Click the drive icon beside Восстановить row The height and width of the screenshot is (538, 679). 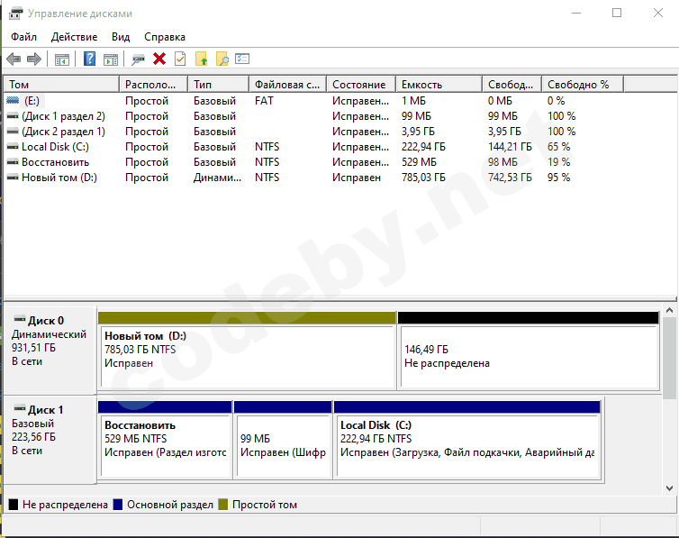click(13, 162)
